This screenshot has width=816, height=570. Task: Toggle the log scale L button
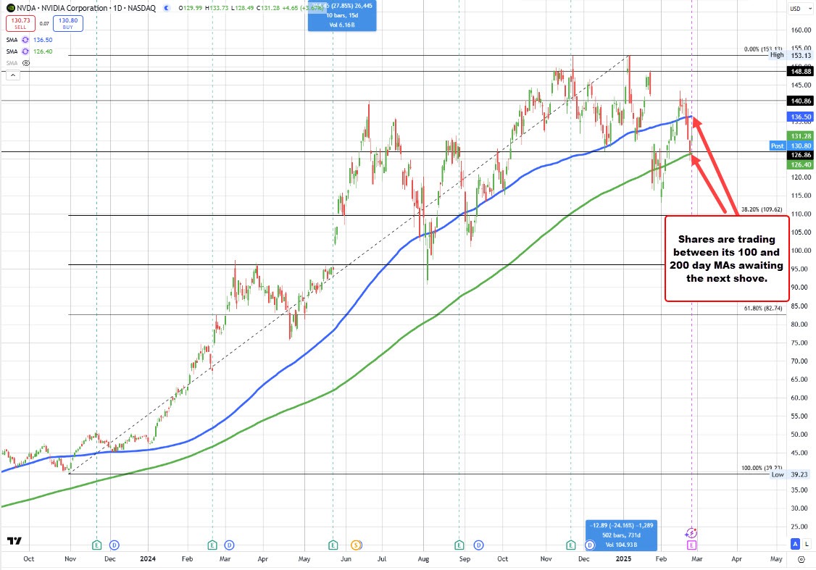coord(808,544)
